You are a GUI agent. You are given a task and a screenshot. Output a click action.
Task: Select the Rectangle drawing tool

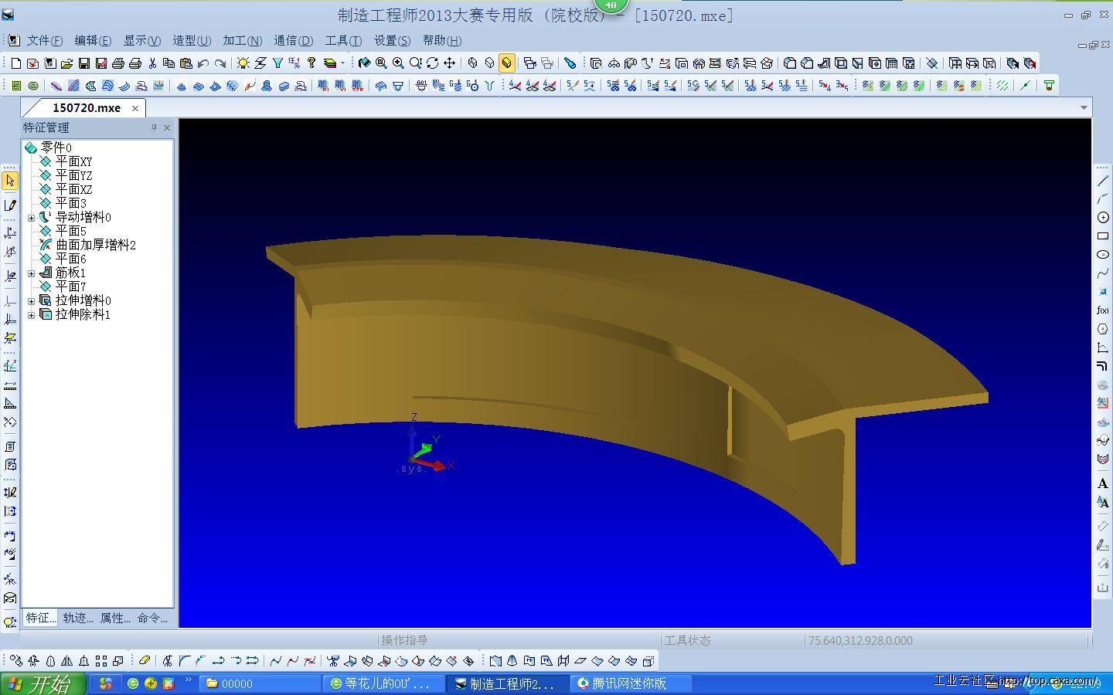tap(1103, 236)
